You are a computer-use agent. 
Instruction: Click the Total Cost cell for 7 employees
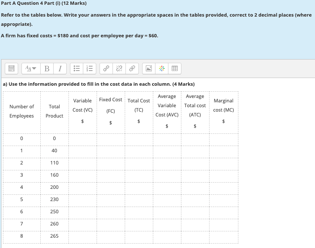139,225
